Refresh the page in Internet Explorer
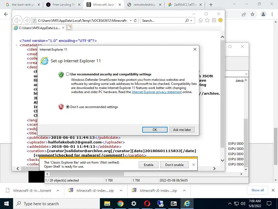Image resolution: width=278 pixels, height=209 pixels. point(135,20)
